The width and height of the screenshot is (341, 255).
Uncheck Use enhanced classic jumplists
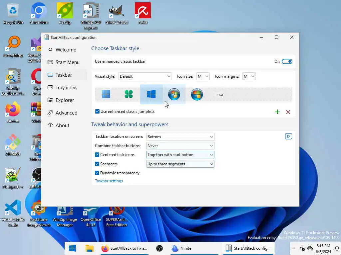(x=97, y=112)
